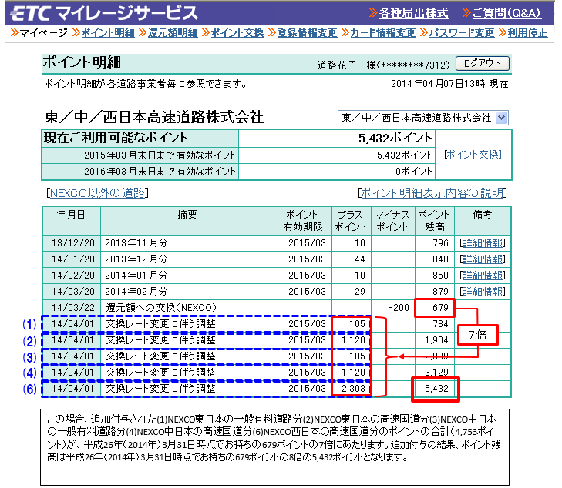The image size is (562, 488).
Task: Click the 摘要 column header
Action: point(187,221)
